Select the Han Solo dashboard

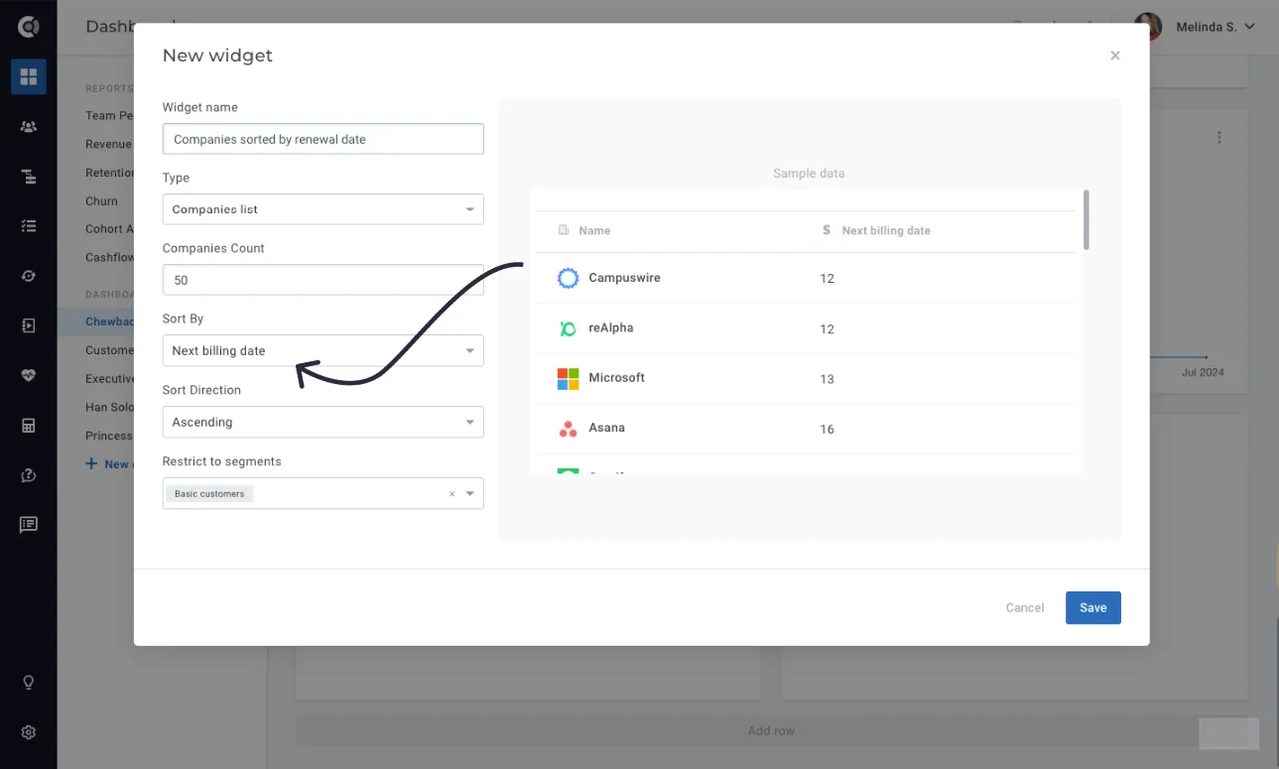(109, 407)
